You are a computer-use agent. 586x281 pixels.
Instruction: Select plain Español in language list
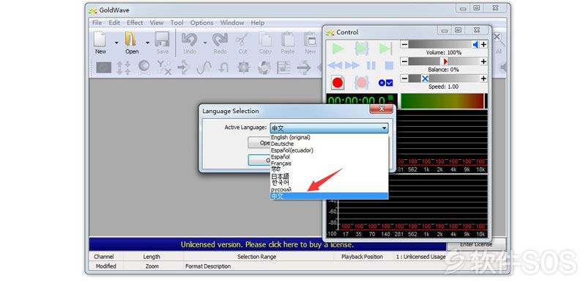pos(329,157)
